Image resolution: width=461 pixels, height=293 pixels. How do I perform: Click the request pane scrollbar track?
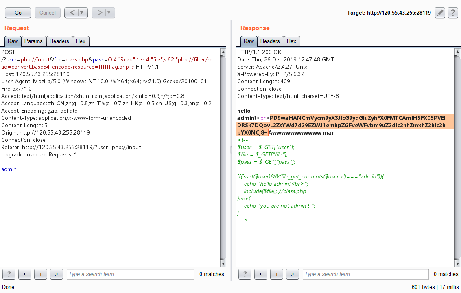[x=223, y=158]
